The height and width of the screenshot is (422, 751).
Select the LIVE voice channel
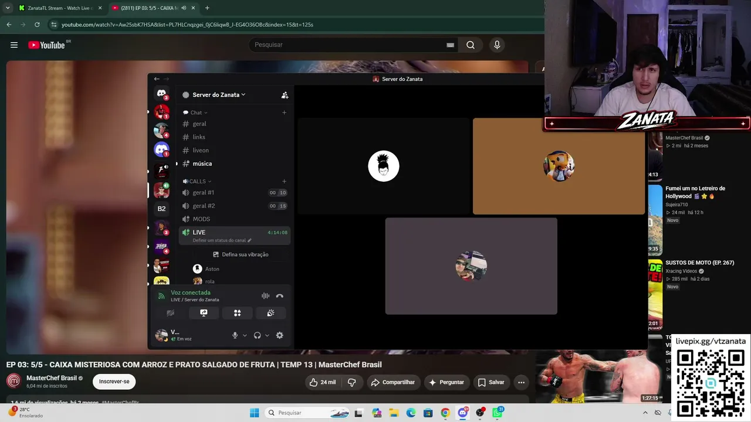pyautogui.click(x=234, y=236)
